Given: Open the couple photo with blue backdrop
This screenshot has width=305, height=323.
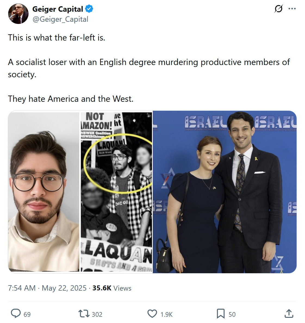Looking at the screenshot, I should tap(225, 192).
